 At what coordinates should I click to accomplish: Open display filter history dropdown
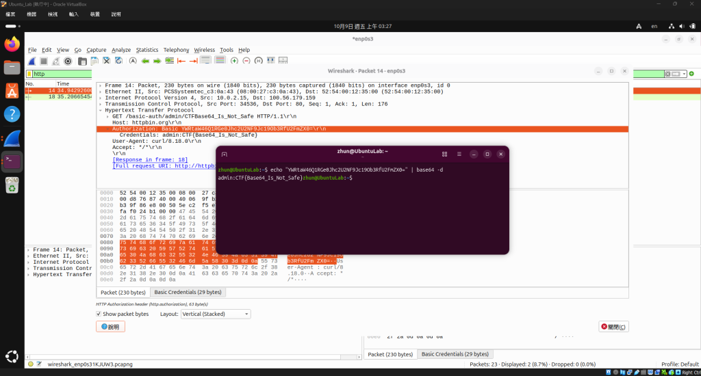click(x=684, y=74)
